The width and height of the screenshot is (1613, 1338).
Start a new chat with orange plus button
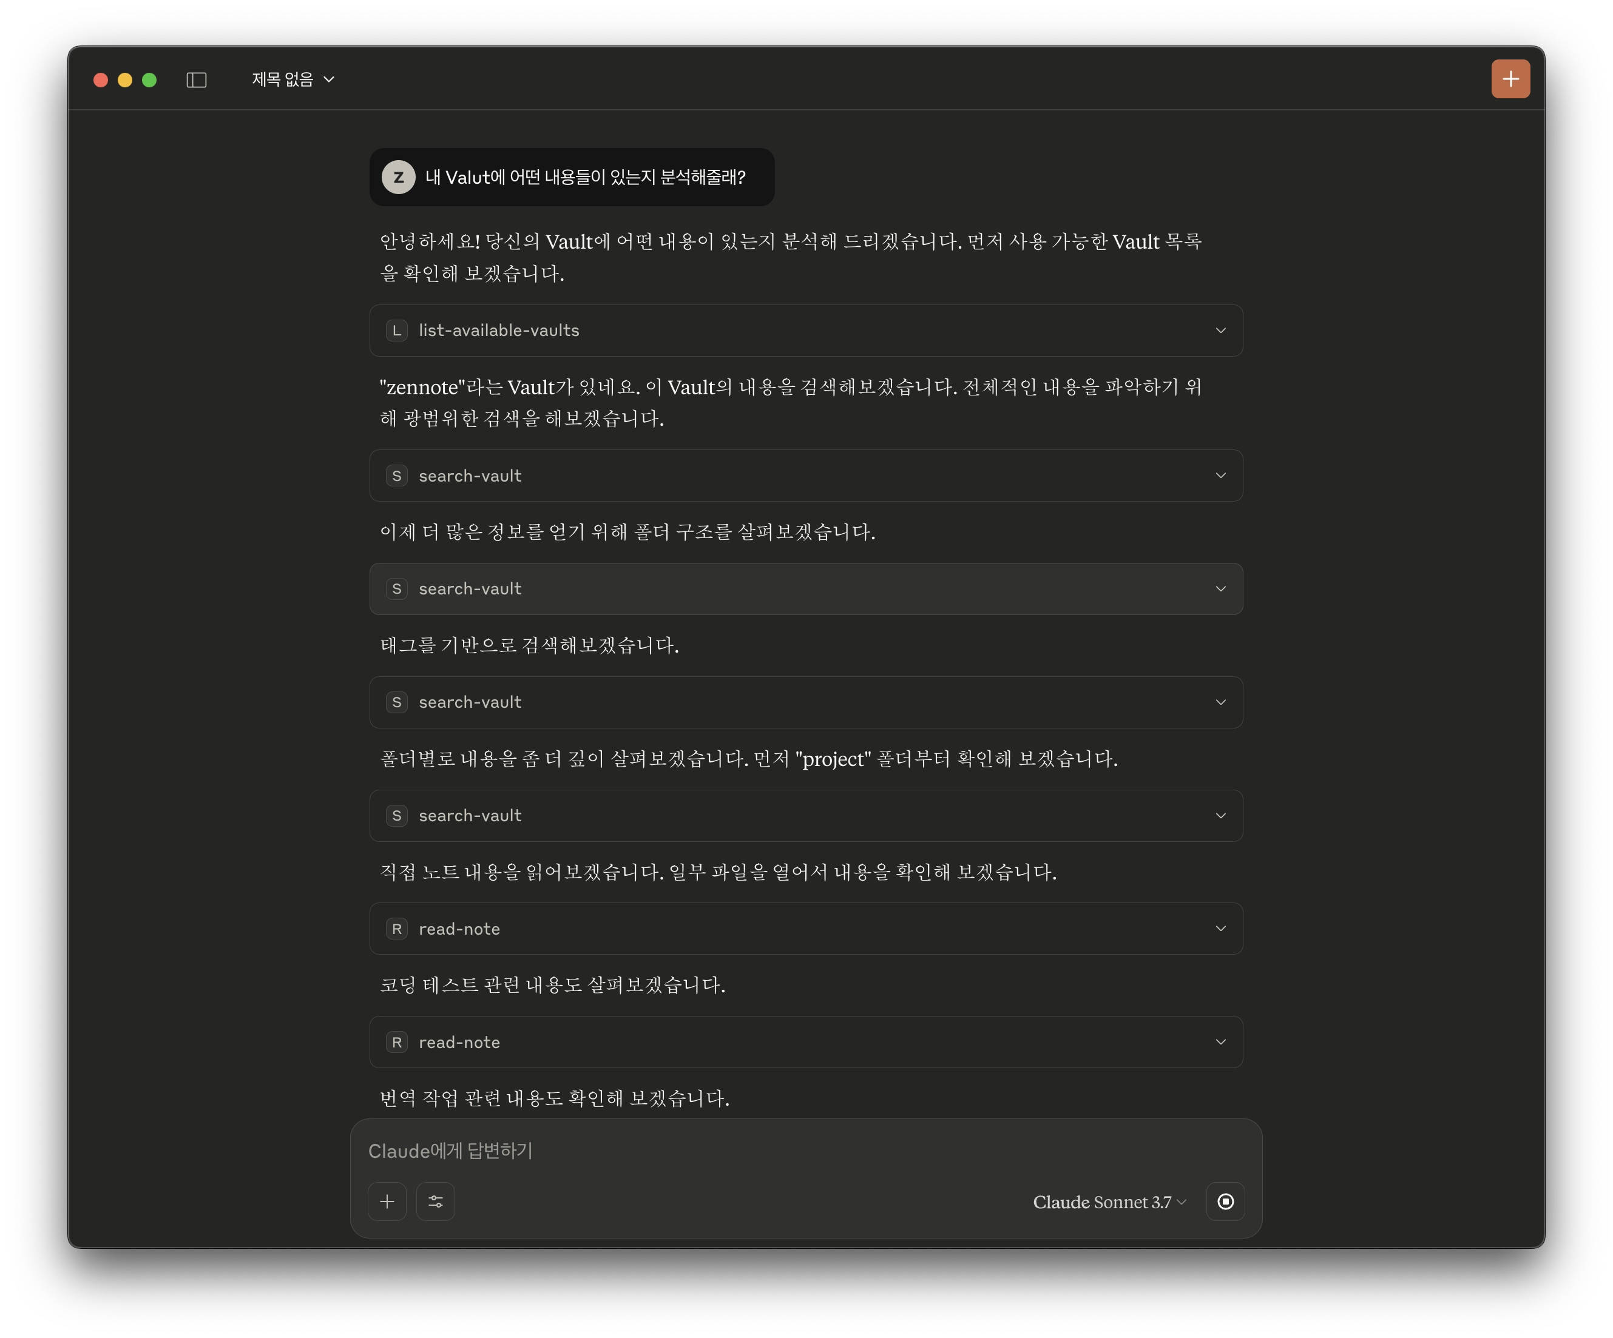tap(1510, 79)
